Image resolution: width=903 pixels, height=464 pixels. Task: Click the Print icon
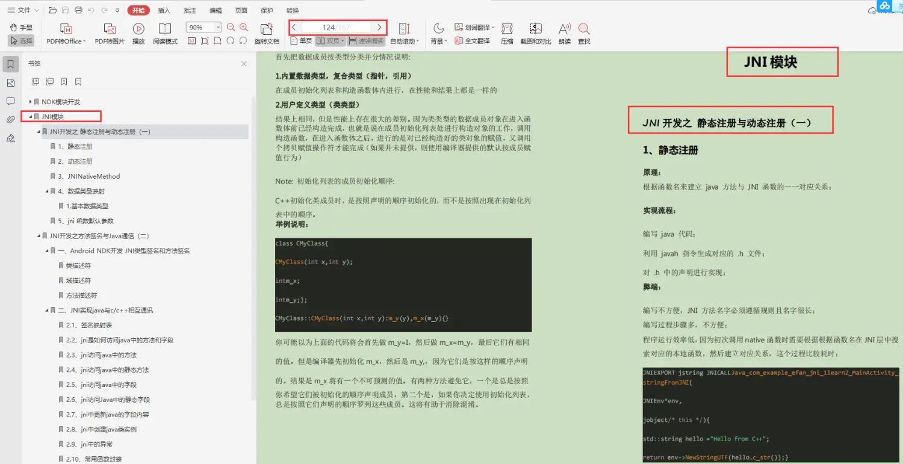pyautogui.click(x=78, y=10)
